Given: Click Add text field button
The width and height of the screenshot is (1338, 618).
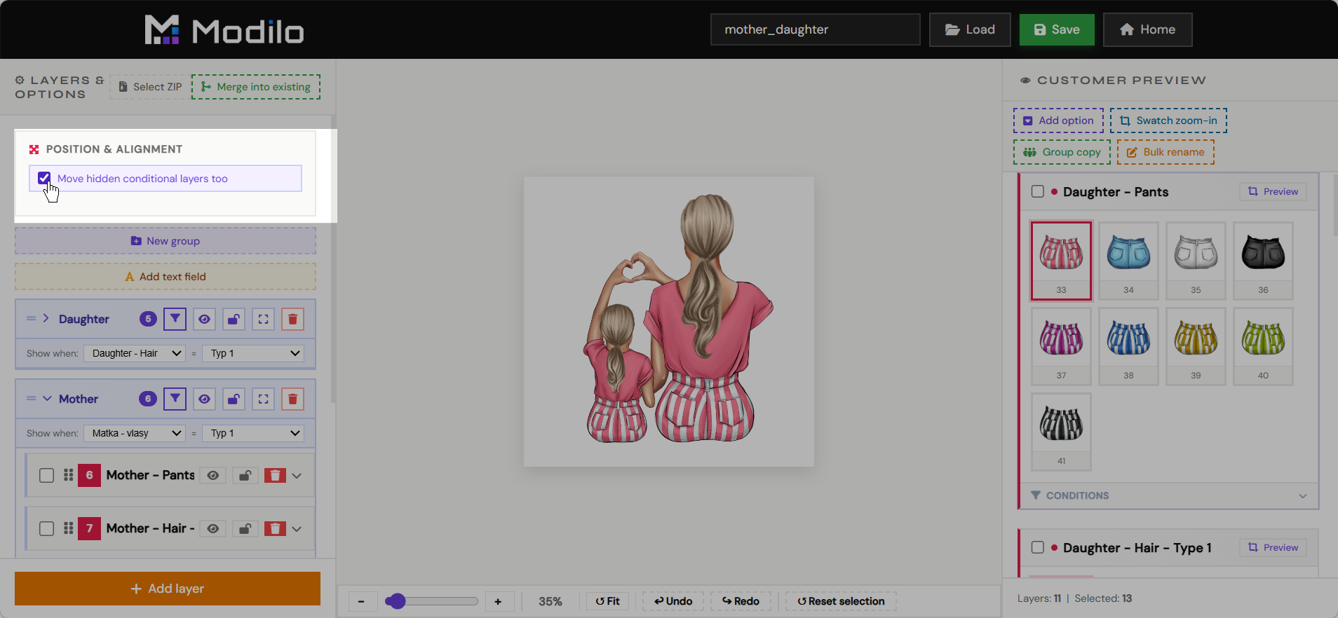Looking at the screenshot, I should coord(165,277).
